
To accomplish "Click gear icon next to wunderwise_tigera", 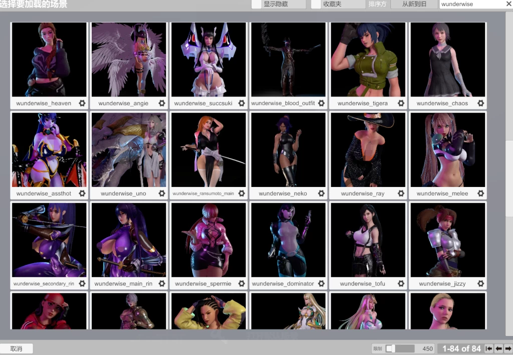I will pos(401,103).
